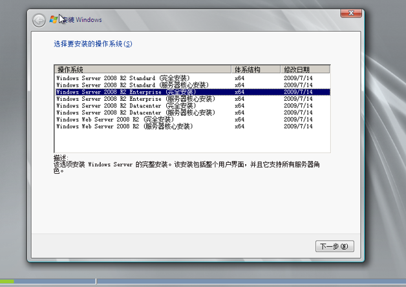Select Windows Server 2008 R2 Standard (完全安装)
The width and height of the screenshot is (406, 287).
[193, 78]
